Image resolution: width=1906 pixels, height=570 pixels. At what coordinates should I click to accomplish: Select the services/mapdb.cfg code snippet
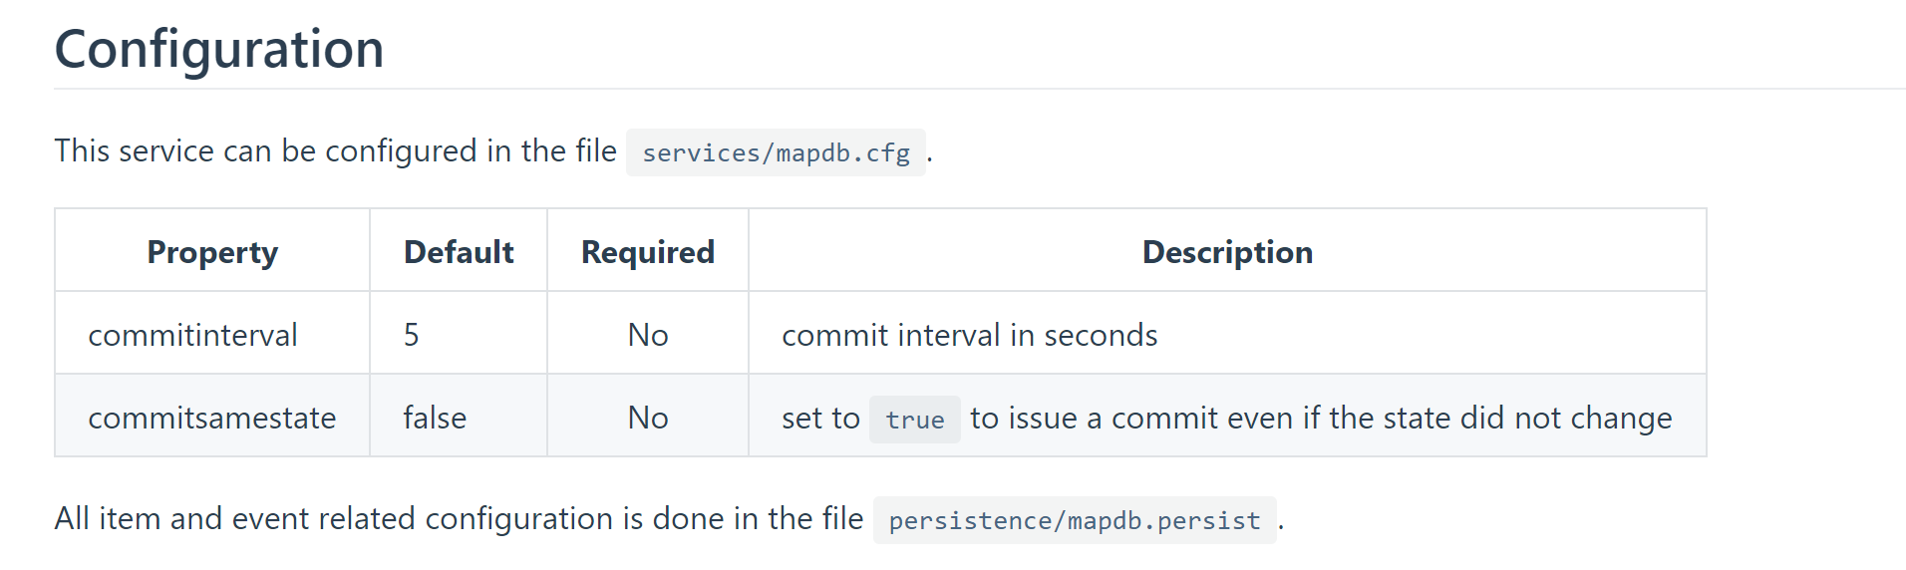776,152
